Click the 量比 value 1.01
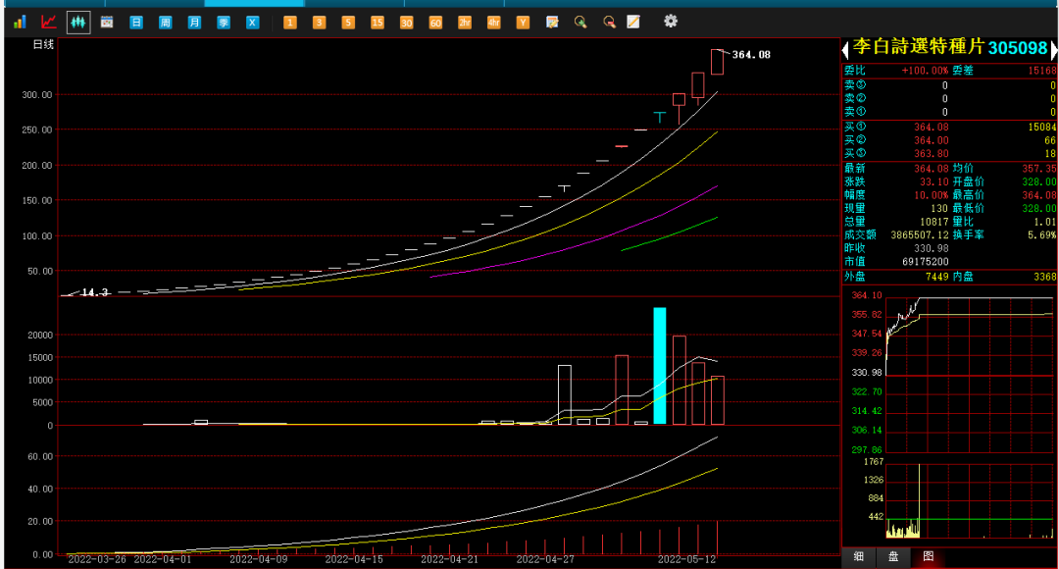The image size is (1059, 569). [1045, 222]
